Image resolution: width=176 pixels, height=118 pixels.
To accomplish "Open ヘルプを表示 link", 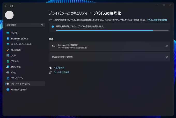I will coord(59,68).
